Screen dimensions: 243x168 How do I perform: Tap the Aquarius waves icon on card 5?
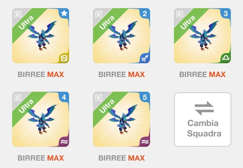point(145,142)
